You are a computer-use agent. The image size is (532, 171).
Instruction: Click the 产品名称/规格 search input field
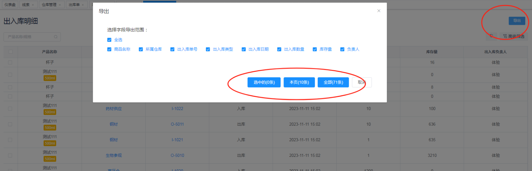click(x=29, y=37)
